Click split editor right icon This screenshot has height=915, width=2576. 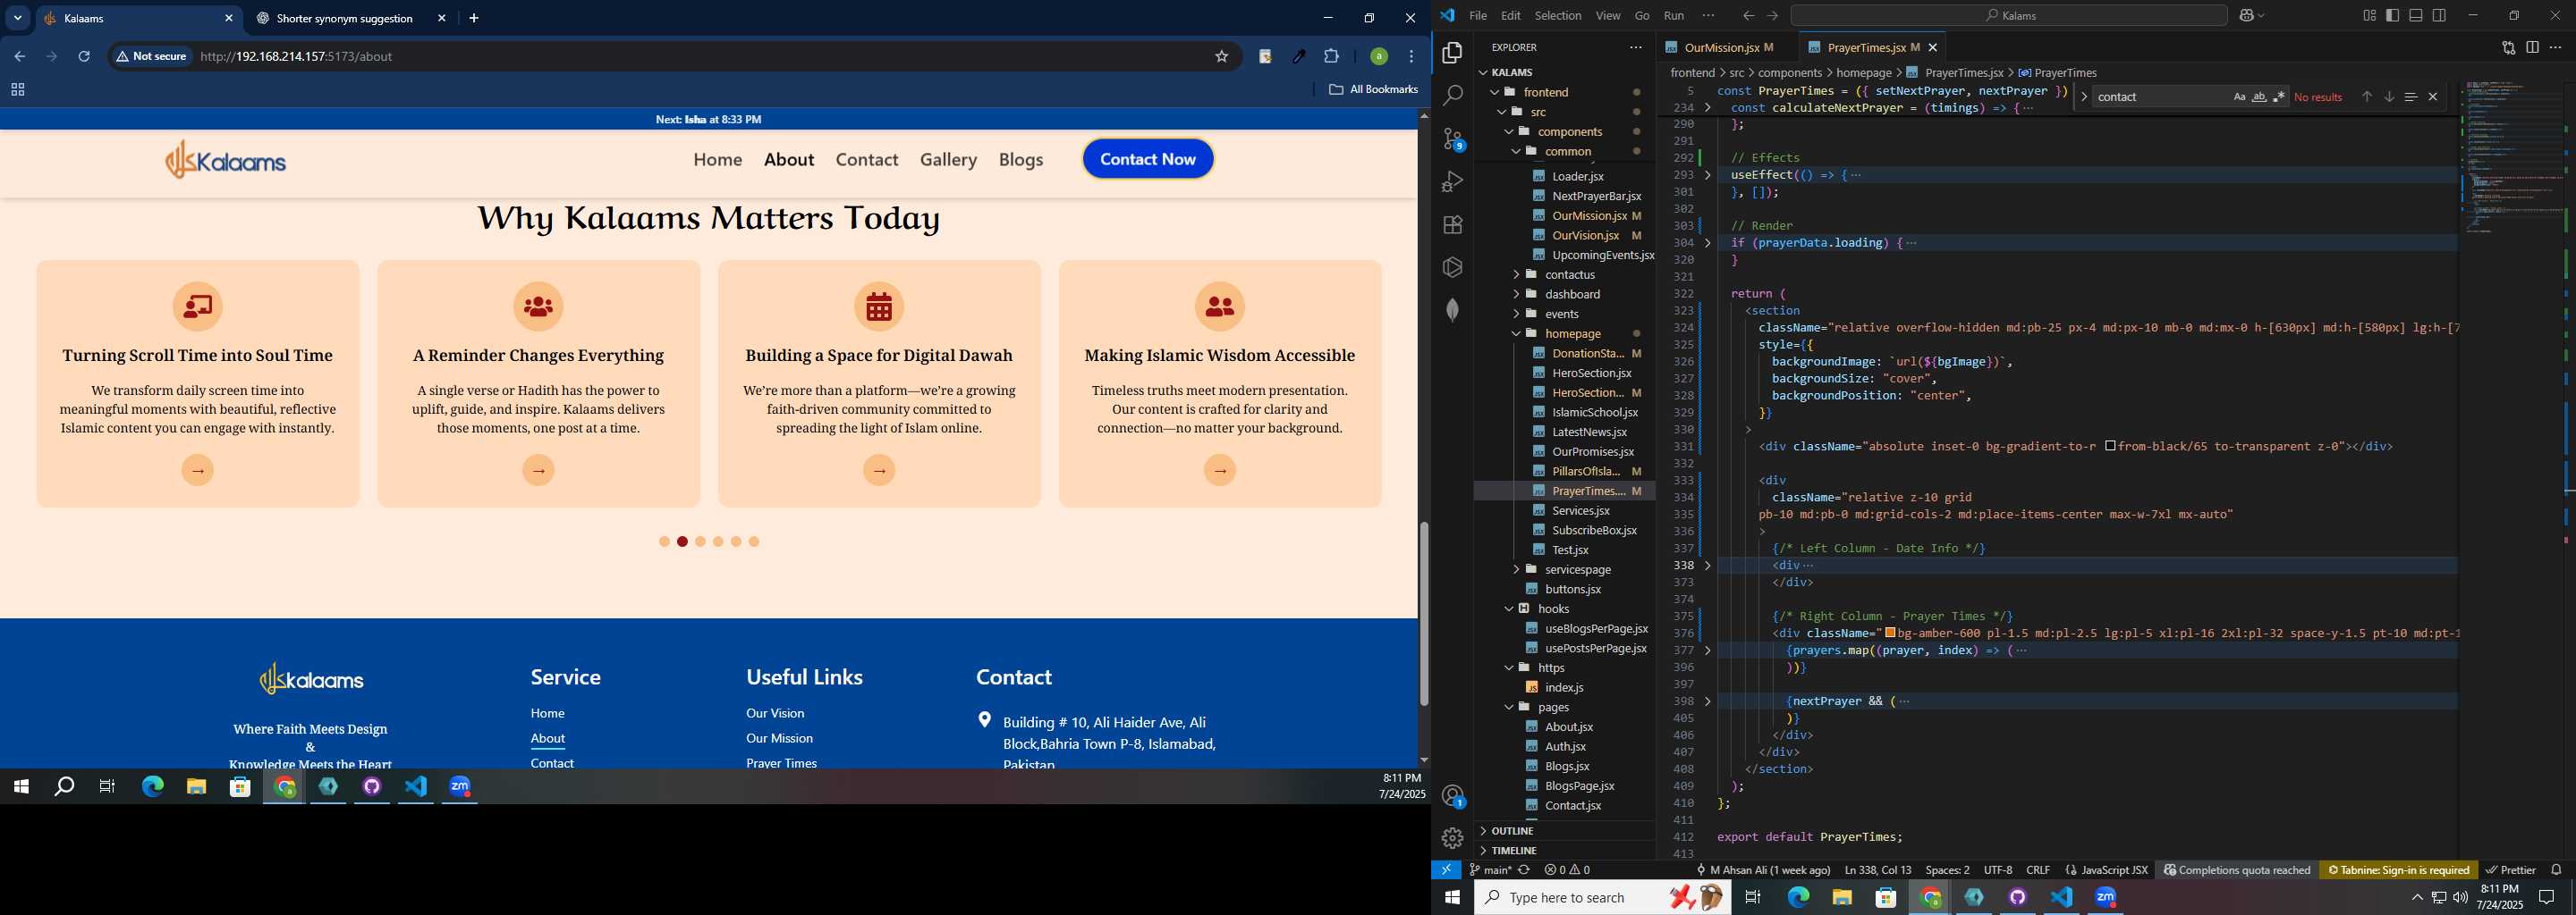coord(2532,47)
